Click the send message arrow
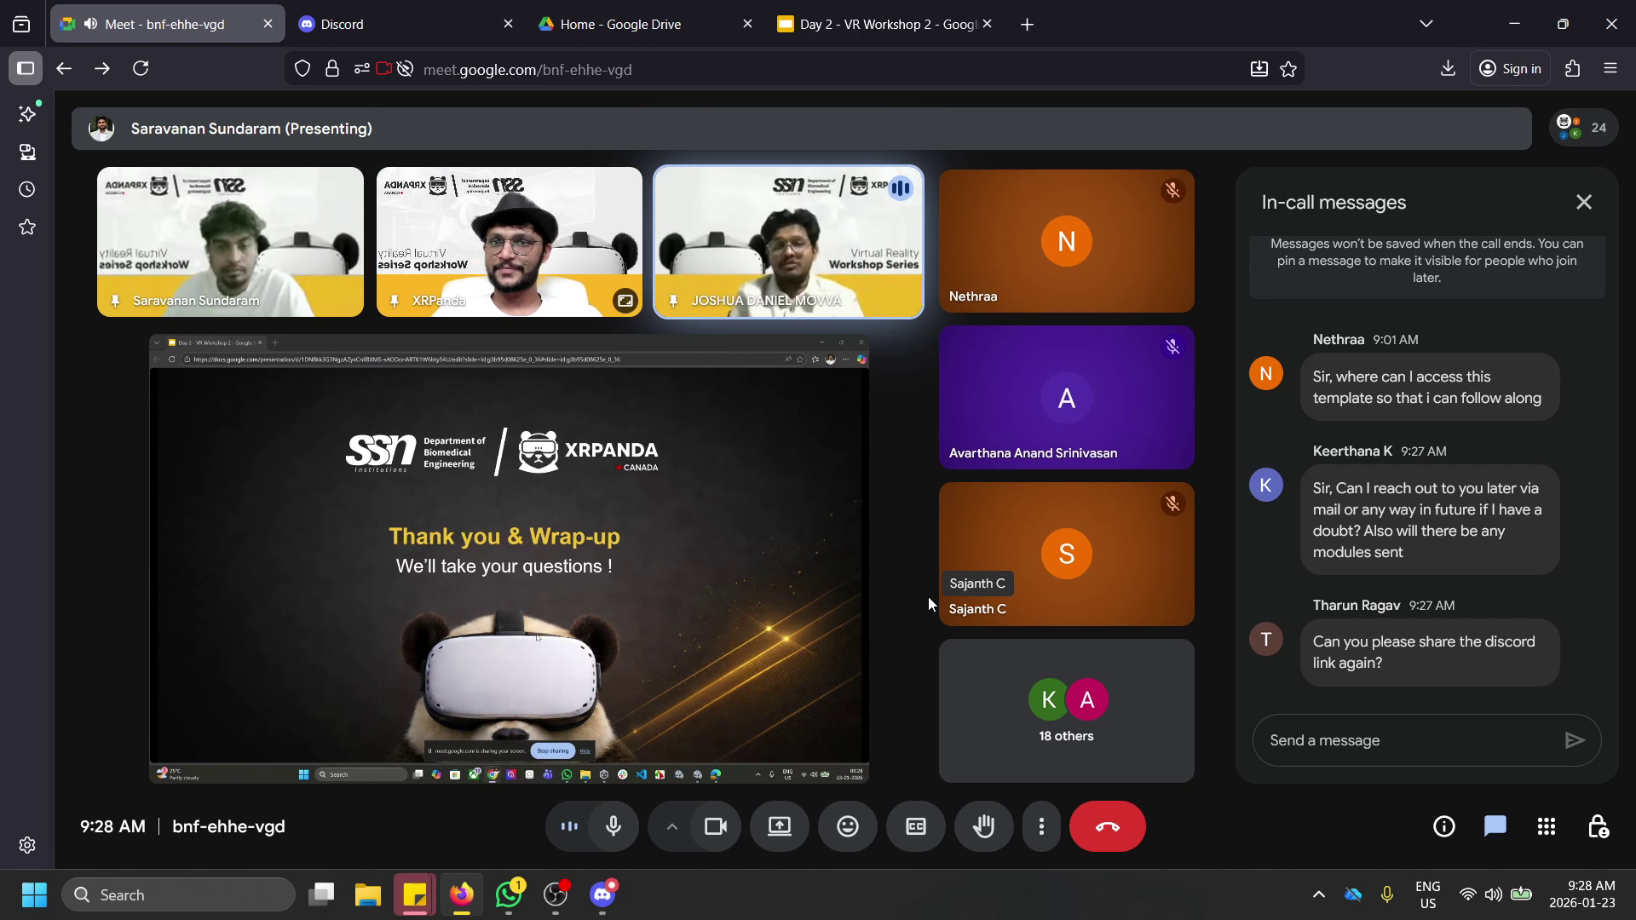Screen dimensions: 1636x920 (1574, 740)
